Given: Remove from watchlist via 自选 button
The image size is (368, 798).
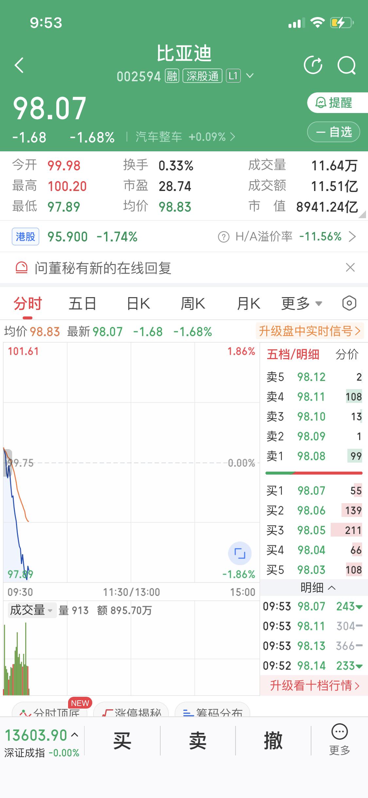Looking at the screenshot, I should click(333, 132).
